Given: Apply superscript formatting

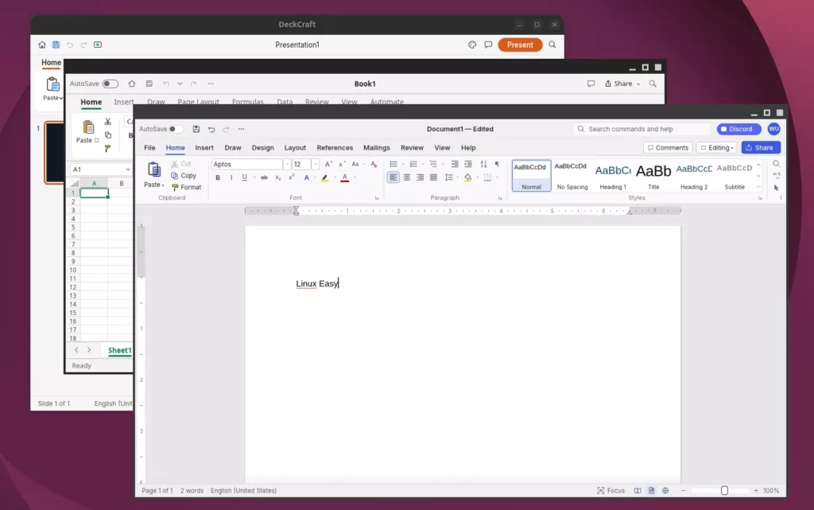Looking at the screenshot, I should (291, 177).
